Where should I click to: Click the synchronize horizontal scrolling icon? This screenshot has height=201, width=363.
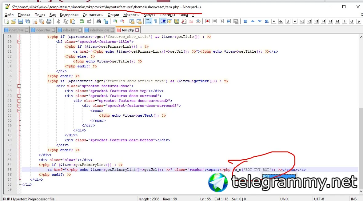click(x=139, y=21)
